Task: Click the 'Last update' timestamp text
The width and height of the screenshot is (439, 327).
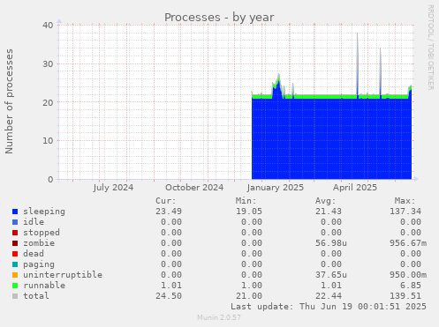Action: (x=329, y=307)
